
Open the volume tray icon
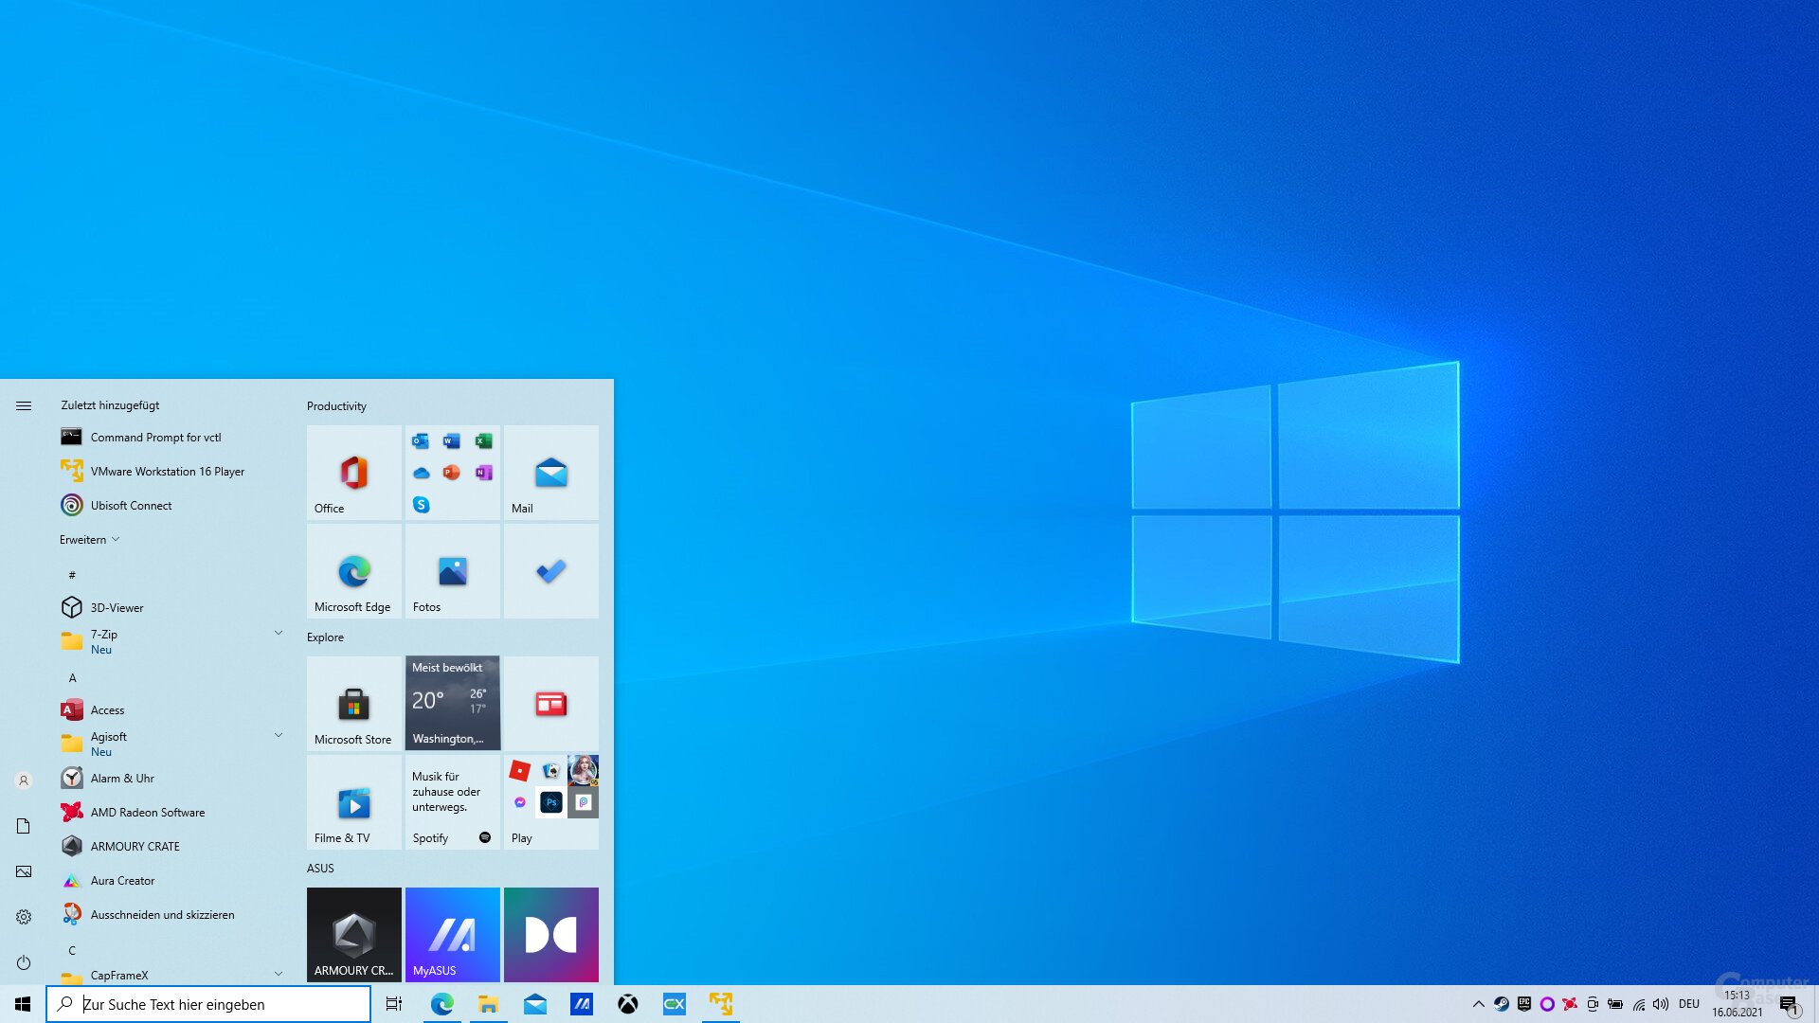(1661, 1004)
